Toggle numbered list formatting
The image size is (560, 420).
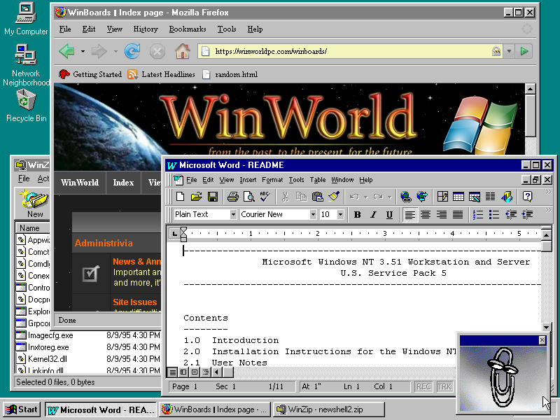click(x=478, y=214)
